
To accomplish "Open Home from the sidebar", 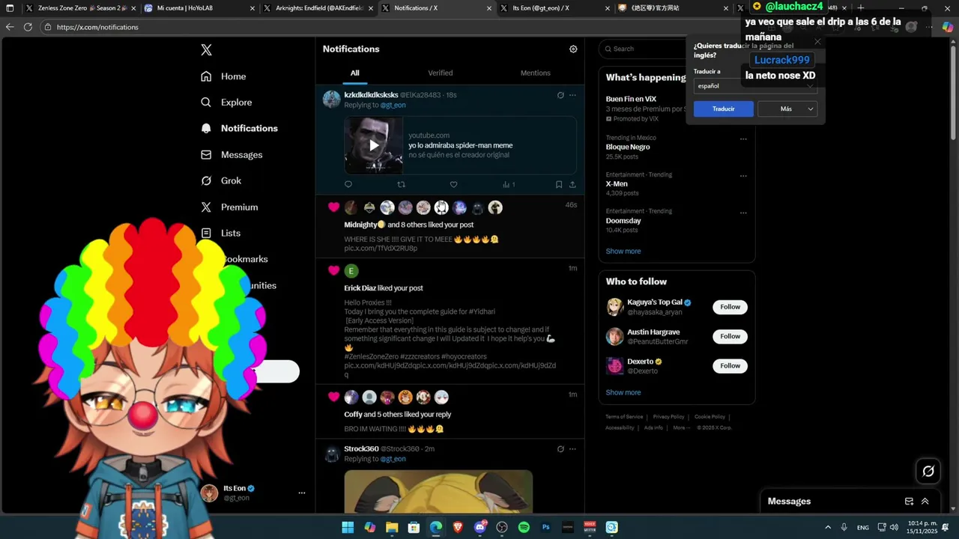I will 223,76.
